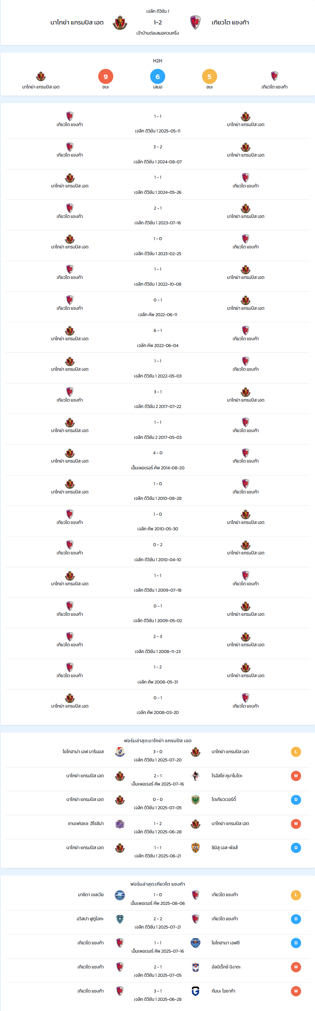Click the Tokyo Verdy green crest icon
The height and width of the screenshot is (1011, 315).
point(195,799)
